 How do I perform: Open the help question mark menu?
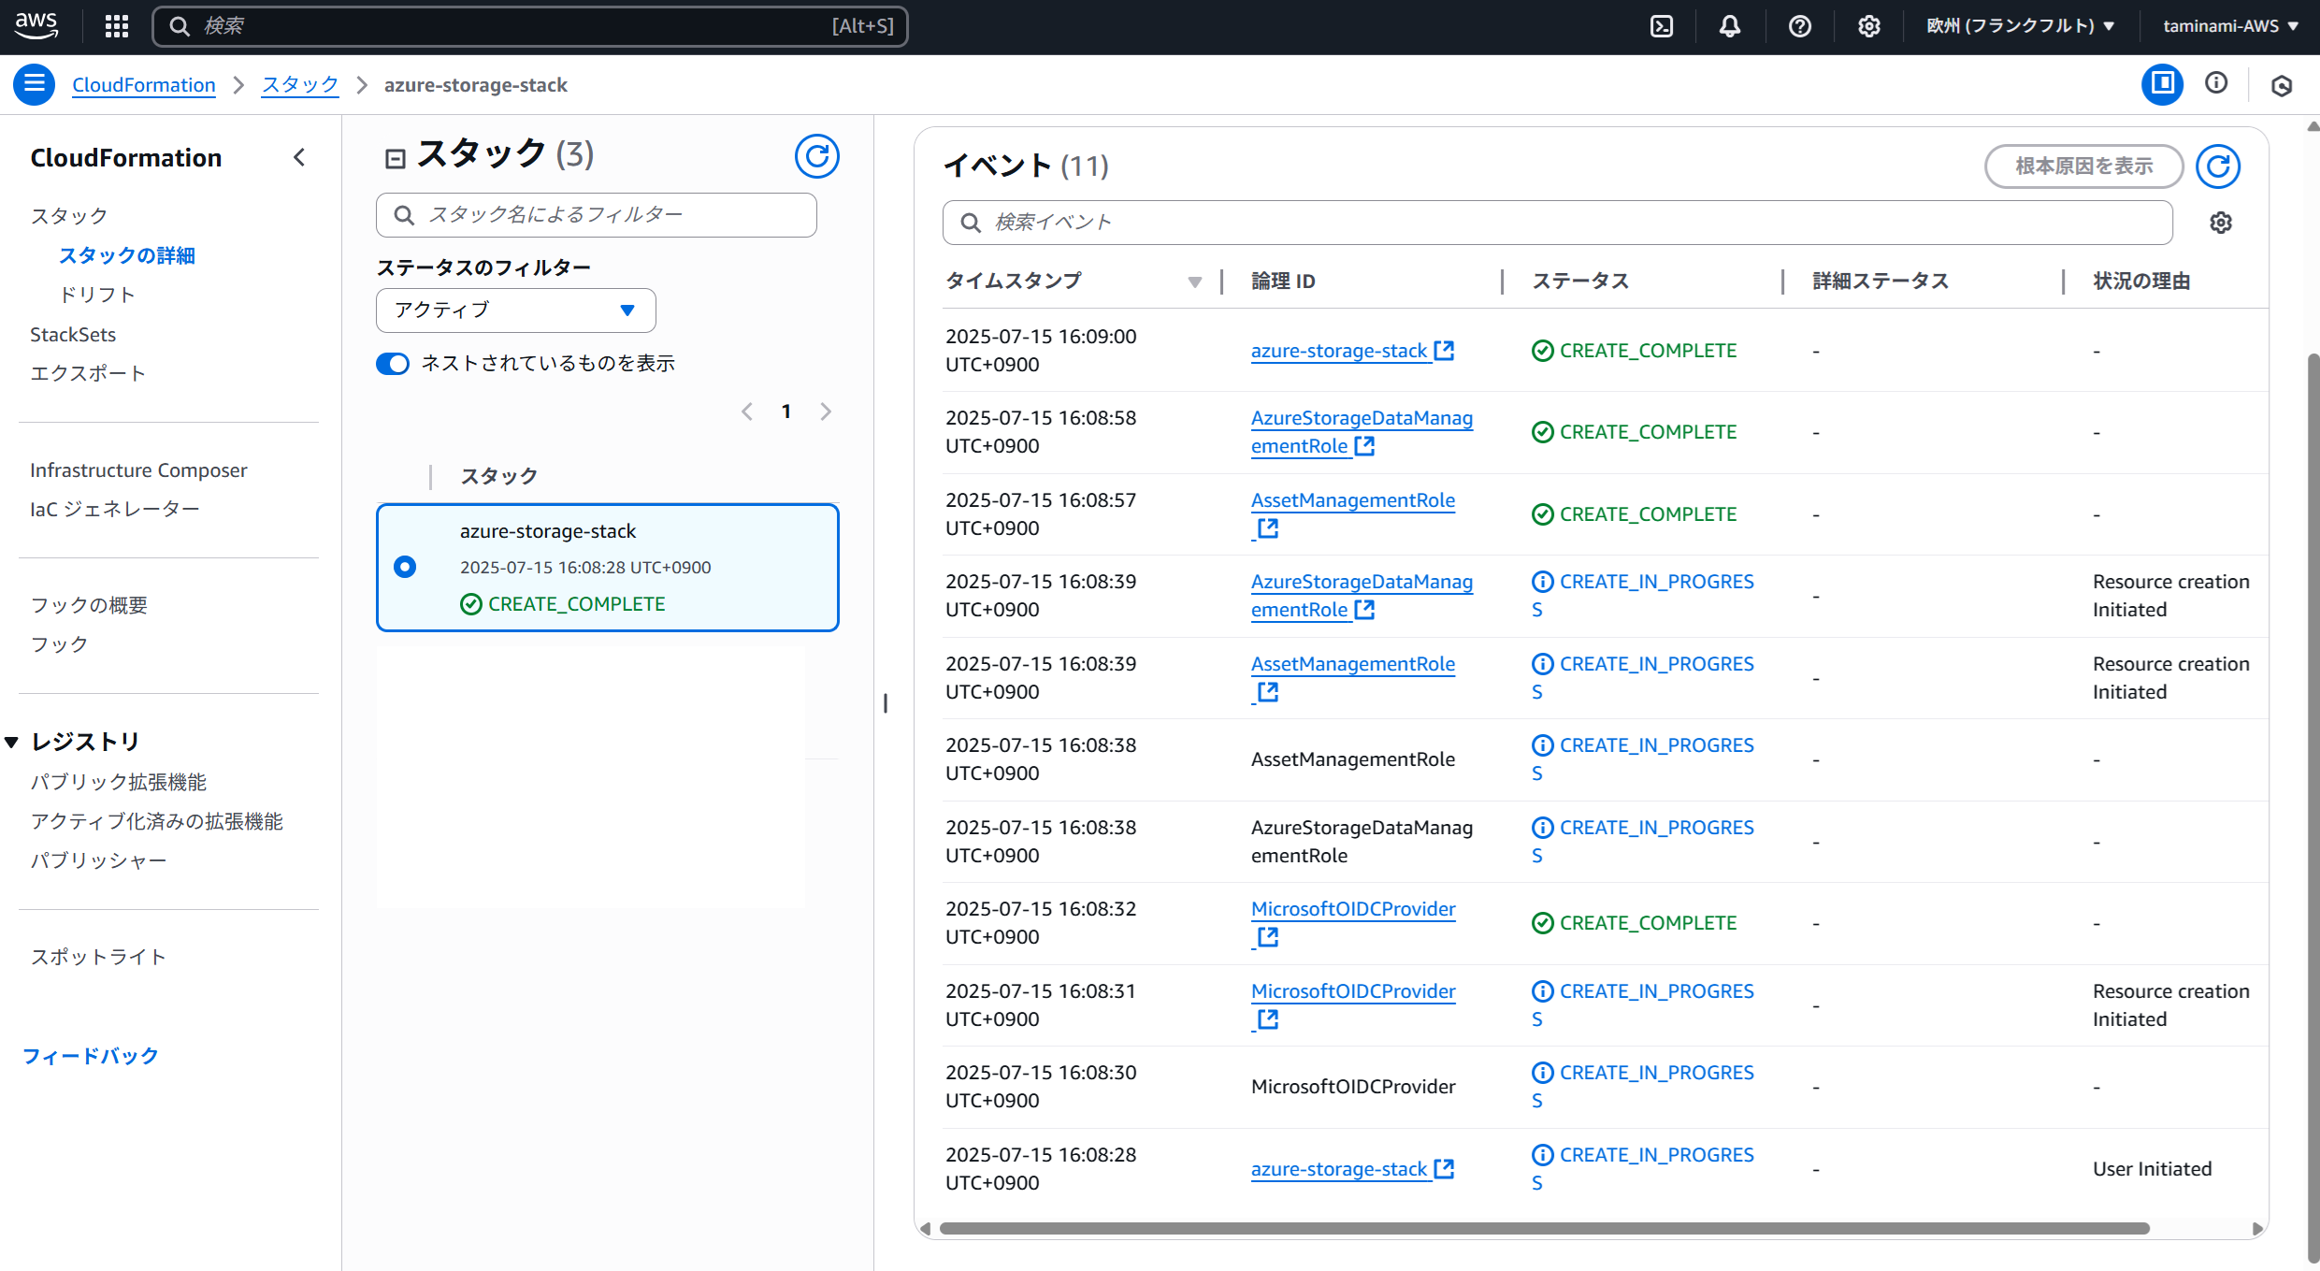pyautogui.click(x=1800, y=26)
